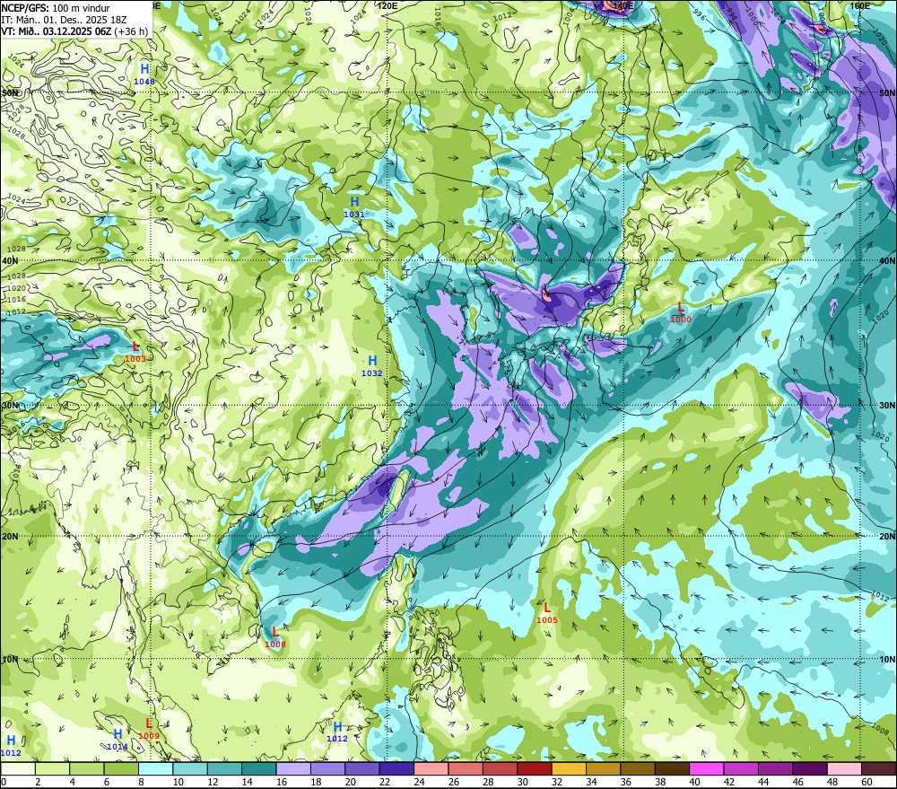The height and width of the screenshot is (789, 897).
Task: Select the yellow legend swatch starting at 32
Action: tap(569, 768)
